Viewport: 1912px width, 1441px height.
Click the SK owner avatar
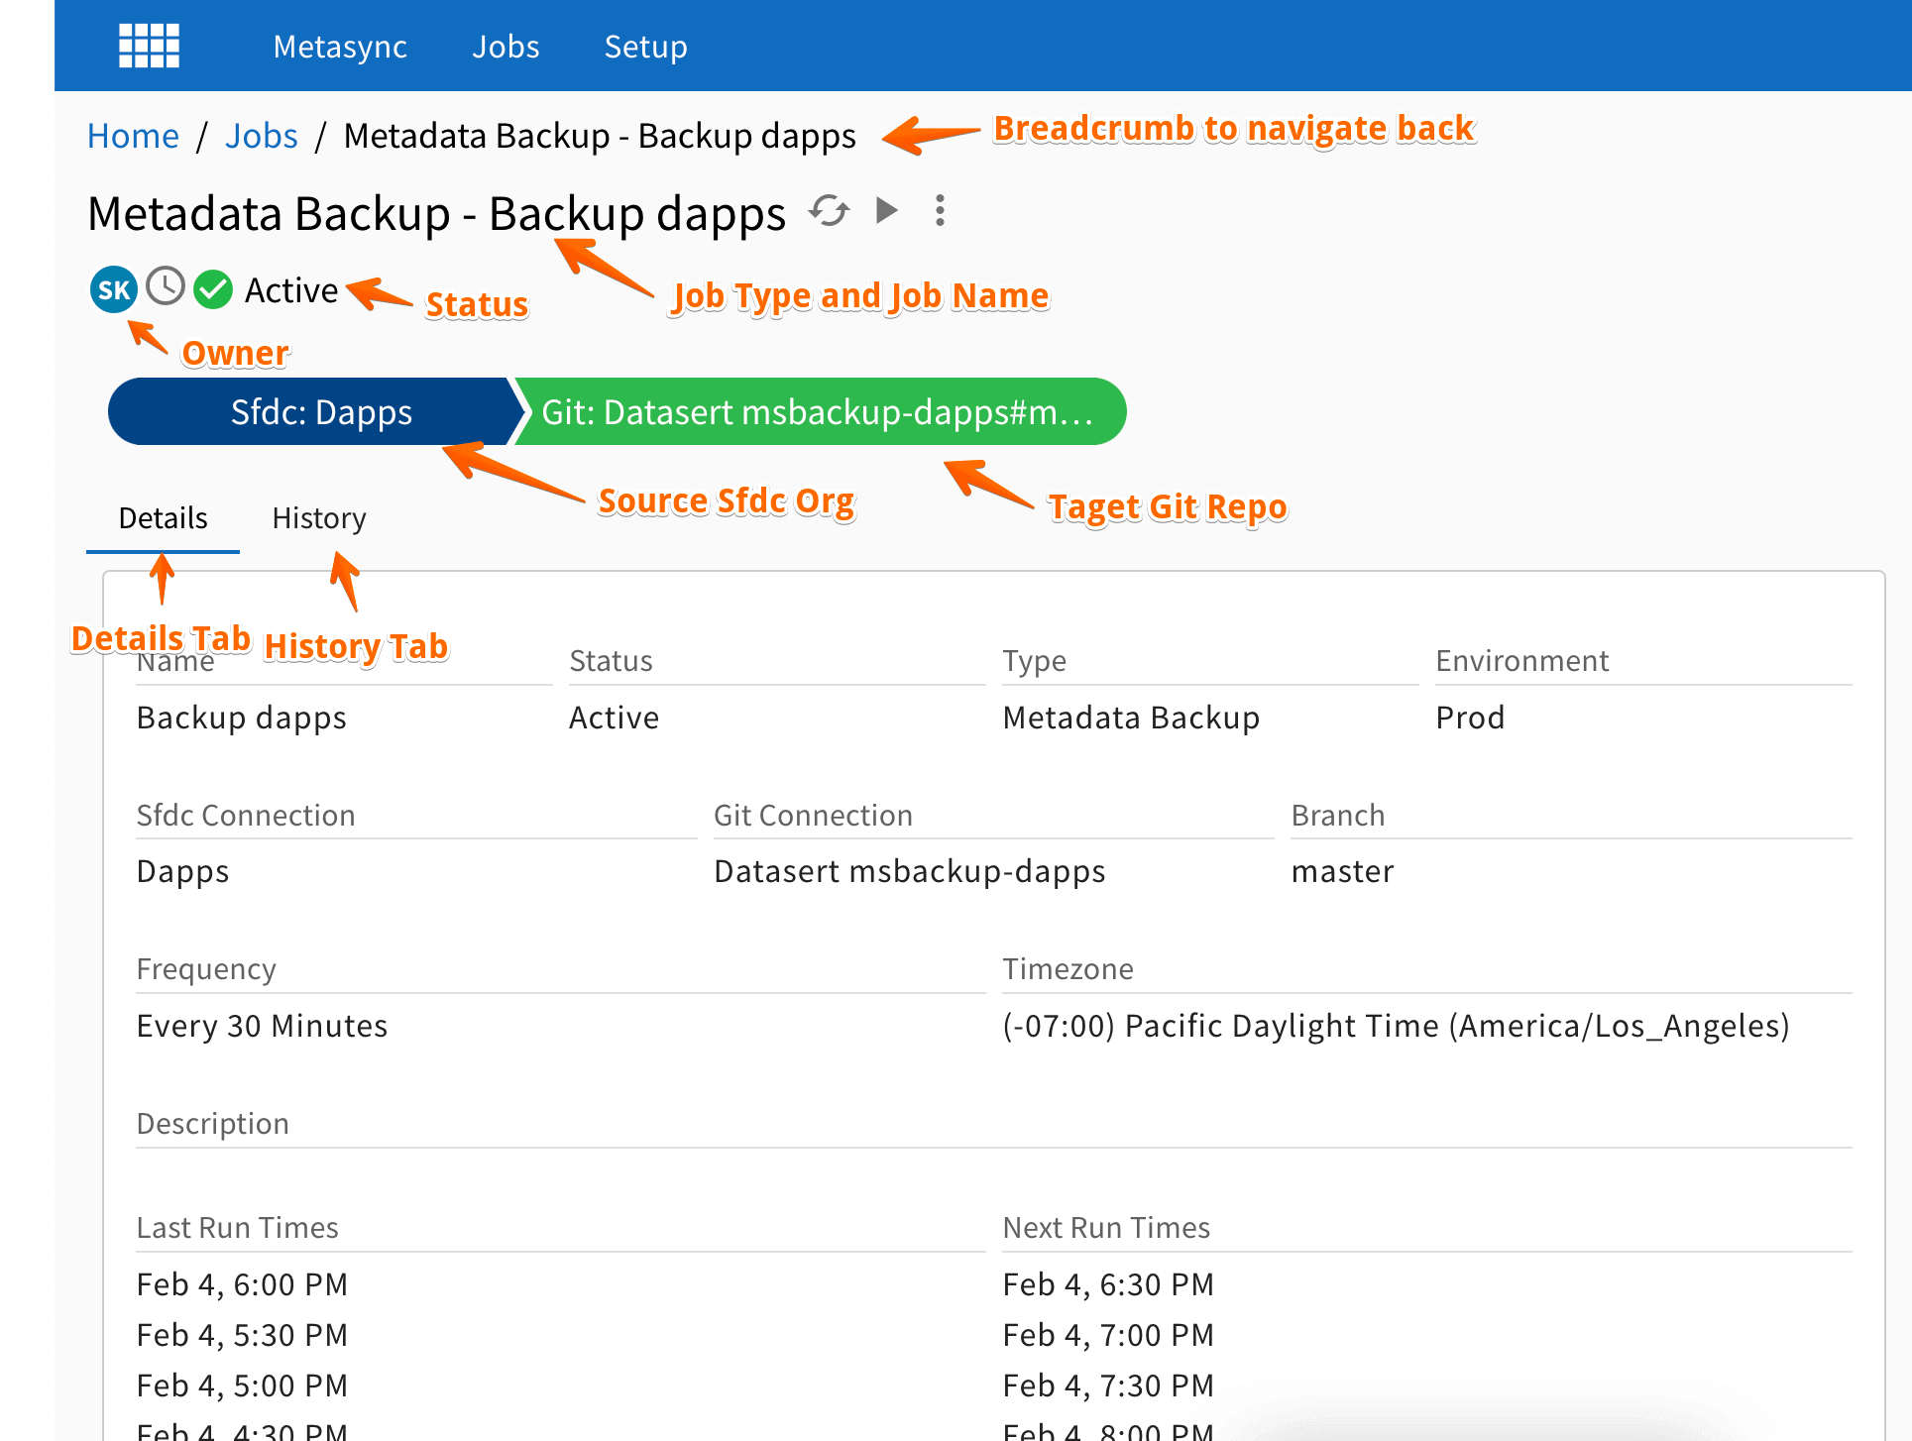click(114, 289)
